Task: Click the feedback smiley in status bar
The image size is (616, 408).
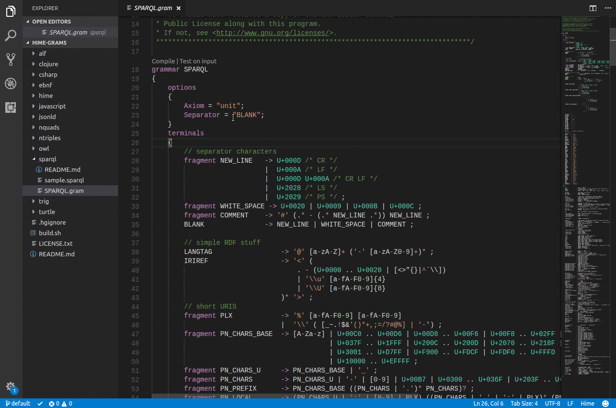Action: point(606,404)
